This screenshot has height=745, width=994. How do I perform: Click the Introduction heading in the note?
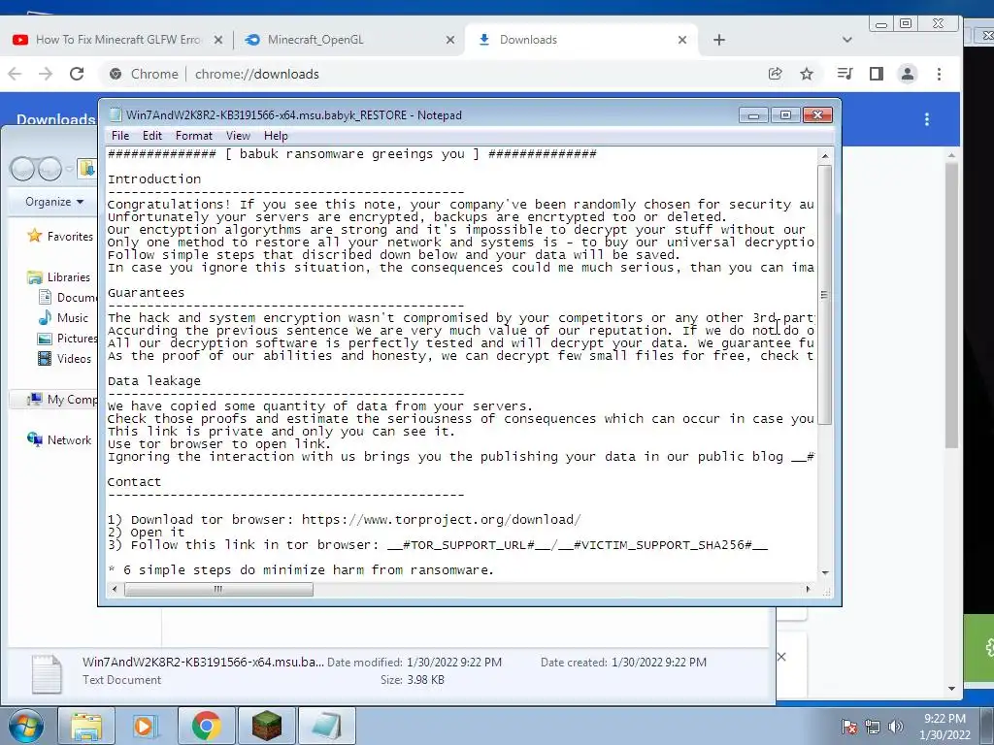(154, 179)
